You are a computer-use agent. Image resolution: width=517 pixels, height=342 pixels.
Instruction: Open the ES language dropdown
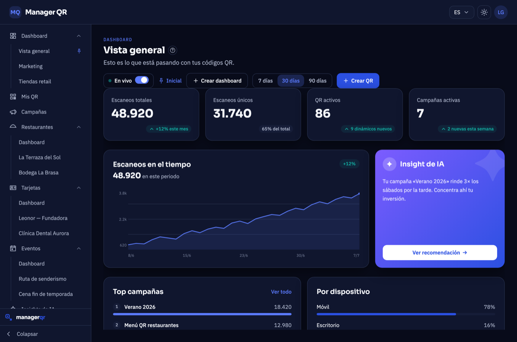point(461,12)
